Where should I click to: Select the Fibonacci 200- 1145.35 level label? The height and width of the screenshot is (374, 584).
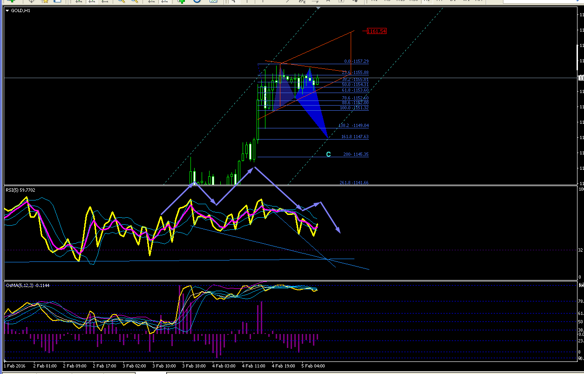[x=356, y=154]
